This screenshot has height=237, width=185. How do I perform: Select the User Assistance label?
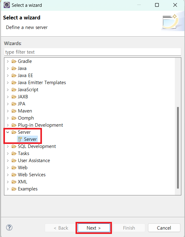coord(34,161)
